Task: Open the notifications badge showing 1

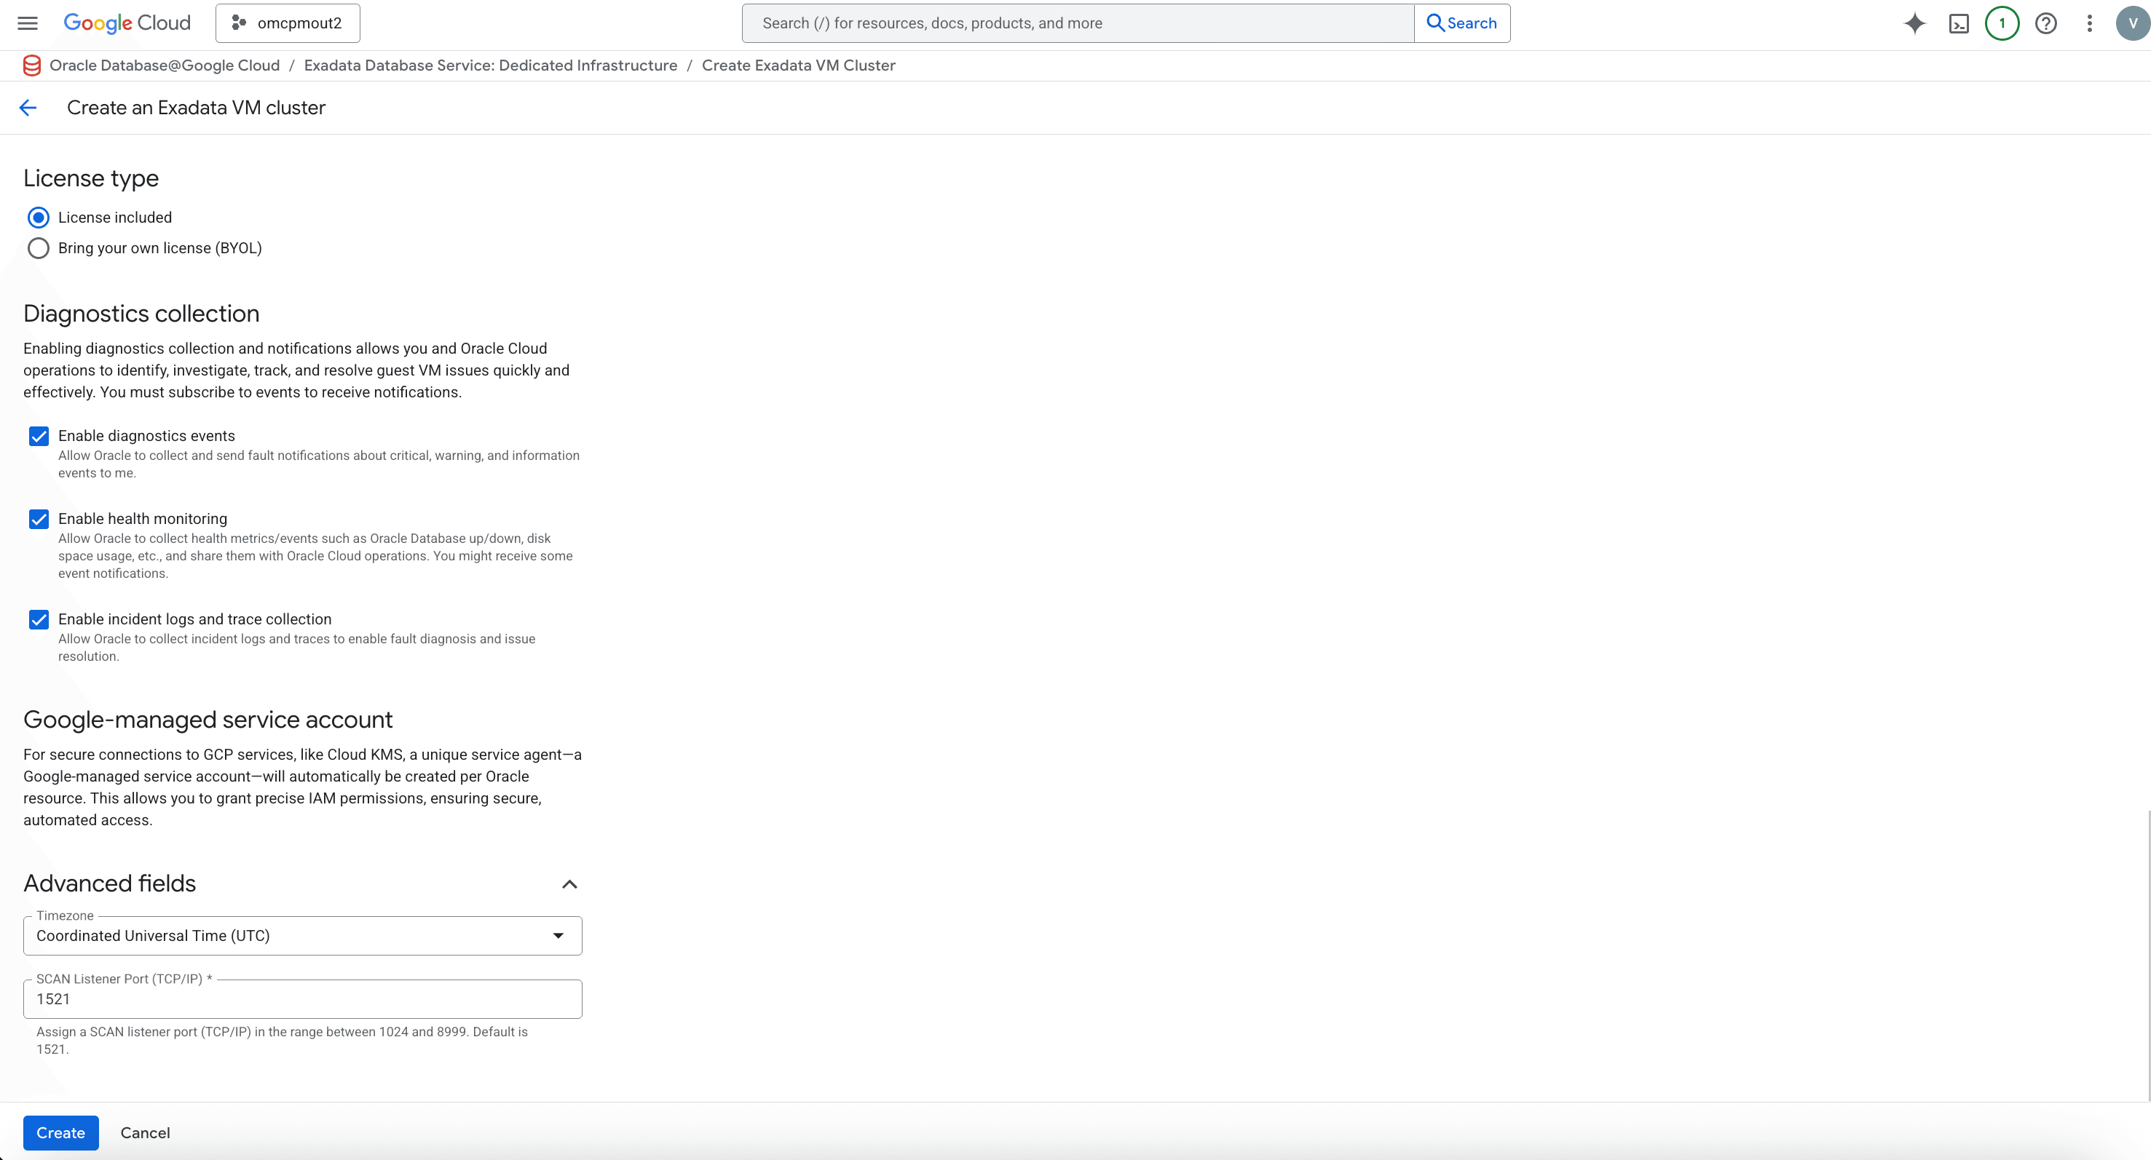Action: coord(2002,23)
